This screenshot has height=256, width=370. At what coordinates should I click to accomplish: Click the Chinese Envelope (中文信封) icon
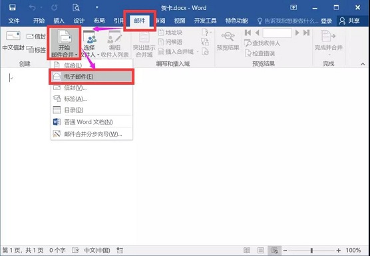click(x=13, y=36)
